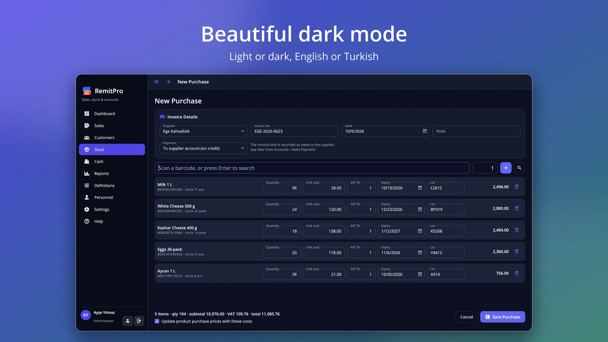Viewport: 608px width, 342px height.
Task: Click VAT % field for Eggs 30-pack
Action: click(361, 253)
